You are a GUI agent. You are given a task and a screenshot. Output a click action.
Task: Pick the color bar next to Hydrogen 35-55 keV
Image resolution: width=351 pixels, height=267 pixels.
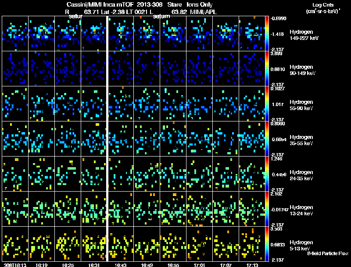coord(267,139)
